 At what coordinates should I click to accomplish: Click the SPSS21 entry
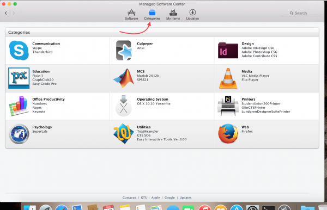(x=142, y=80)
